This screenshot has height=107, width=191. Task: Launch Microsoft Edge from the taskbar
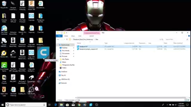(x=55, y=105)
